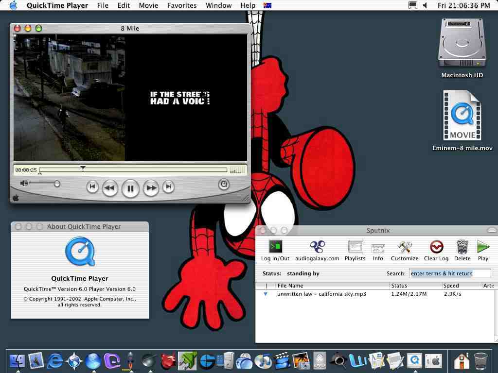Open the flag keyboard input menu
The image size is (498, 373).
pos(267,5)
